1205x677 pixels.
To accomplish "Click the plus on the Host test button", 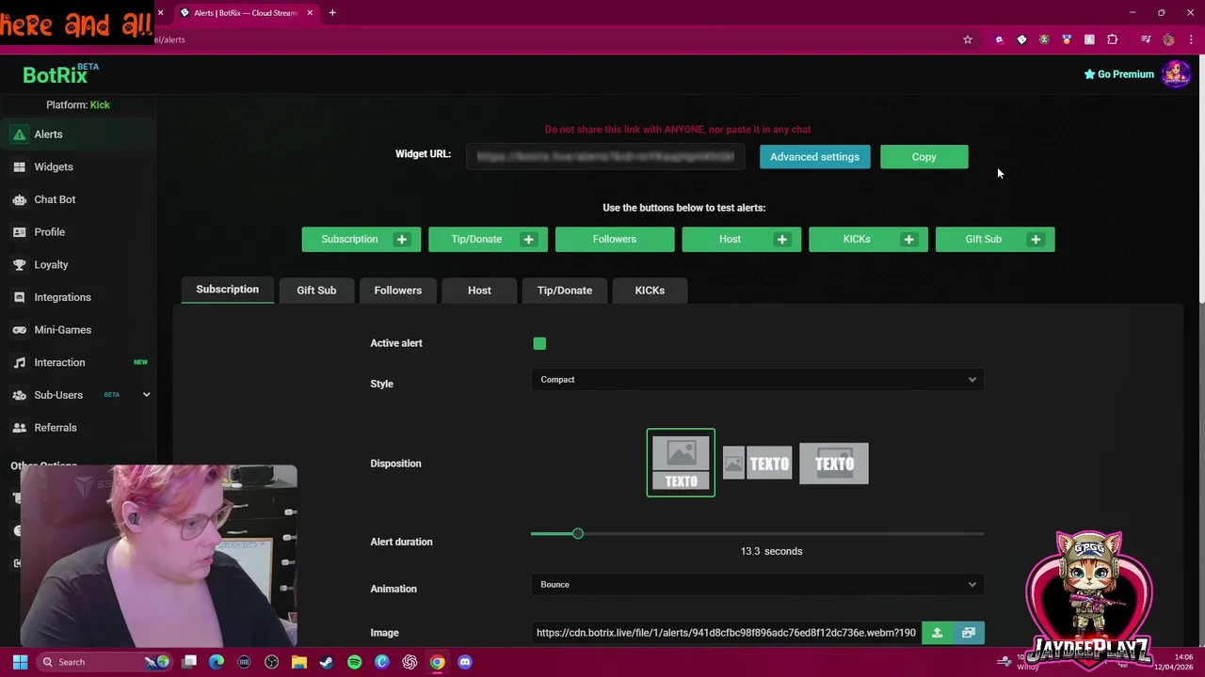I will pyautogui.click(x=782, y=240).
